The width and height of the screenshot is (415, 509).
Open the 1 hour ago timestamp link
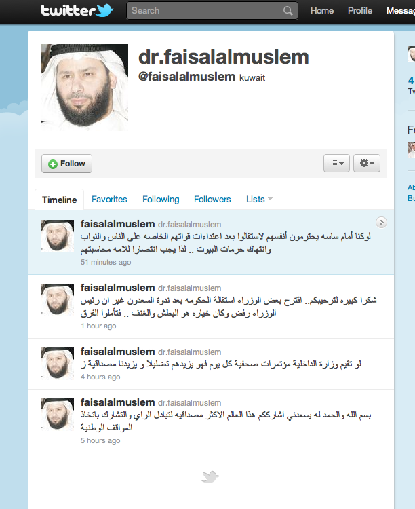pyautogui.click(x=98, y=326)
